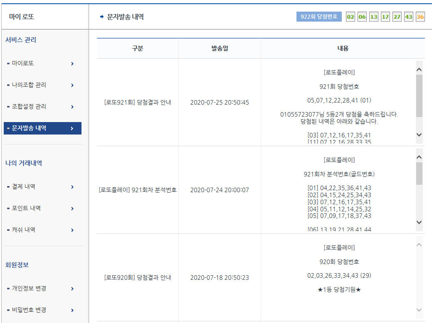Click winning number ball 02
This screenshot has height=323, width=432.
(x=351, y=17)
